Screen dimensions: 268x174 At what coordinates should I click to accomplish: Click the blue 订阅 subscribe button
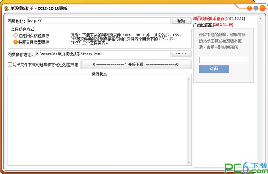[214, 69]
